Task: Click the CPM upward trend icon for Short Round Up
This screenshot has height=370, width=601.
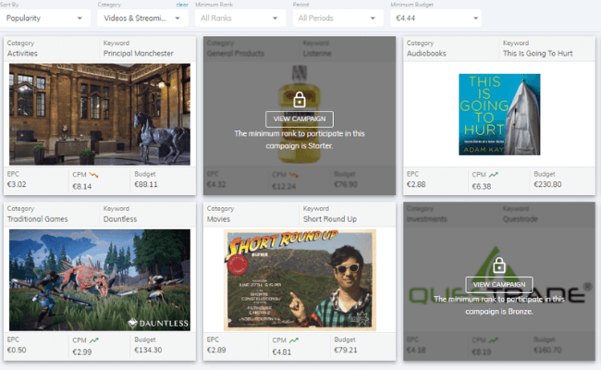Action: [x=294, y=340]
